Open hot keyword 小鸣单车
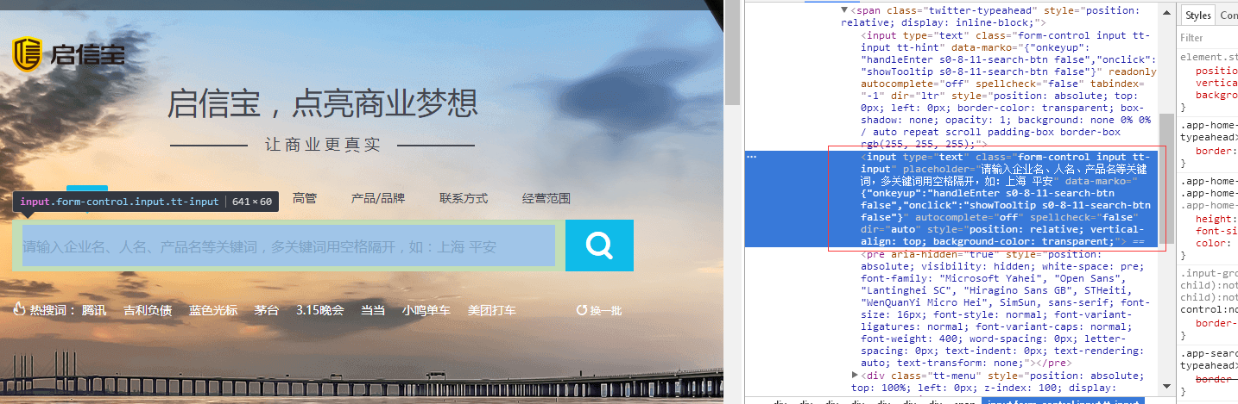The image size is (1238, 404). [426, 310]
